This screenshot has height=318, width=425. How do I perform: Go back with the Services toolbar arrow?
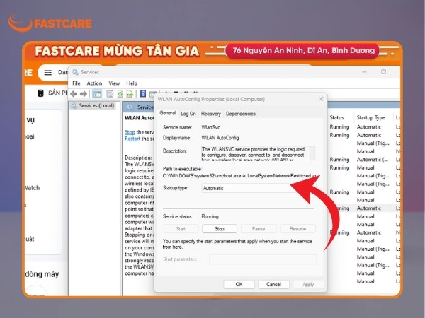tap(74, 94)
